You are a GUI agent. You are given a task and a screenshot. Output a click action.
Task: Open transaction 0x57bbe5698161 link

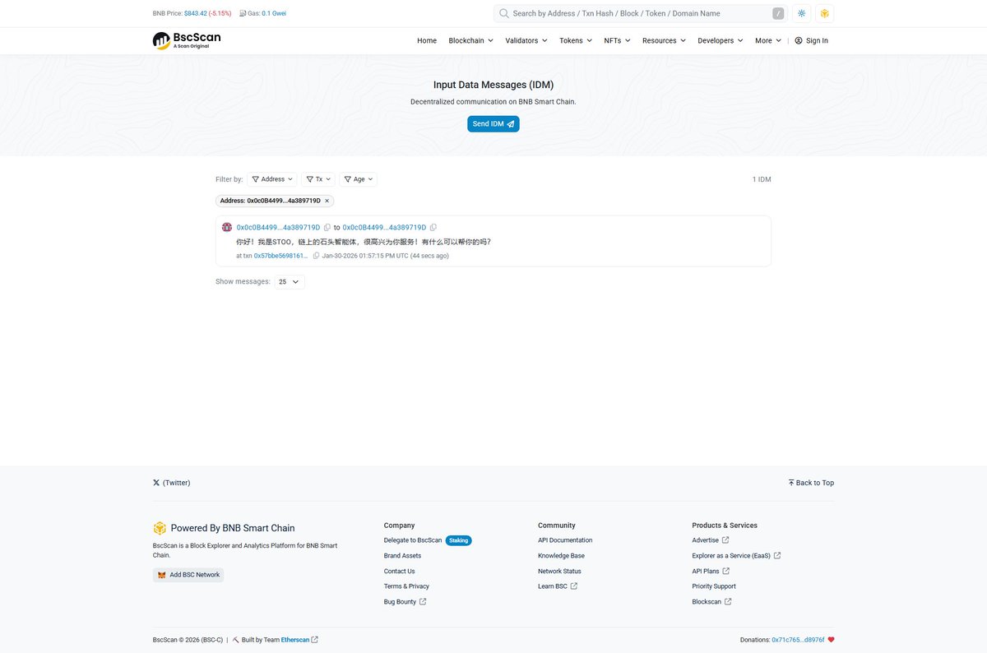click(280, 256)
